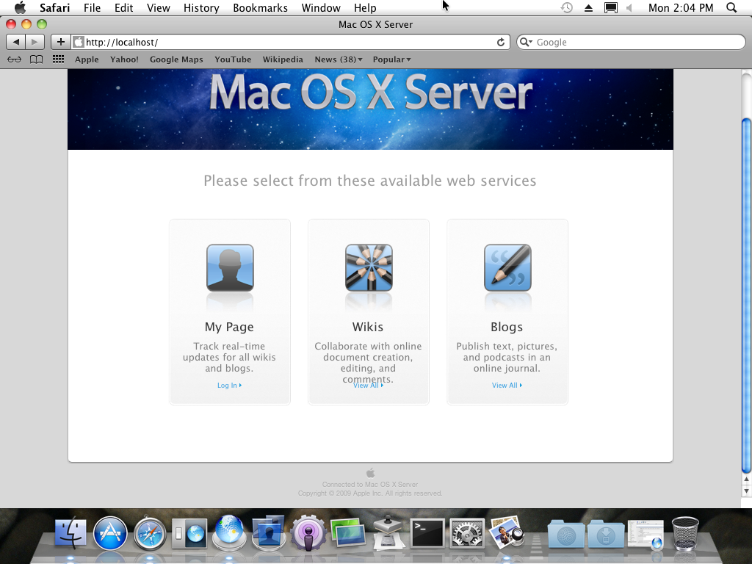
Task: Add a bookmark with the plus button
Action: coord(60,42)
